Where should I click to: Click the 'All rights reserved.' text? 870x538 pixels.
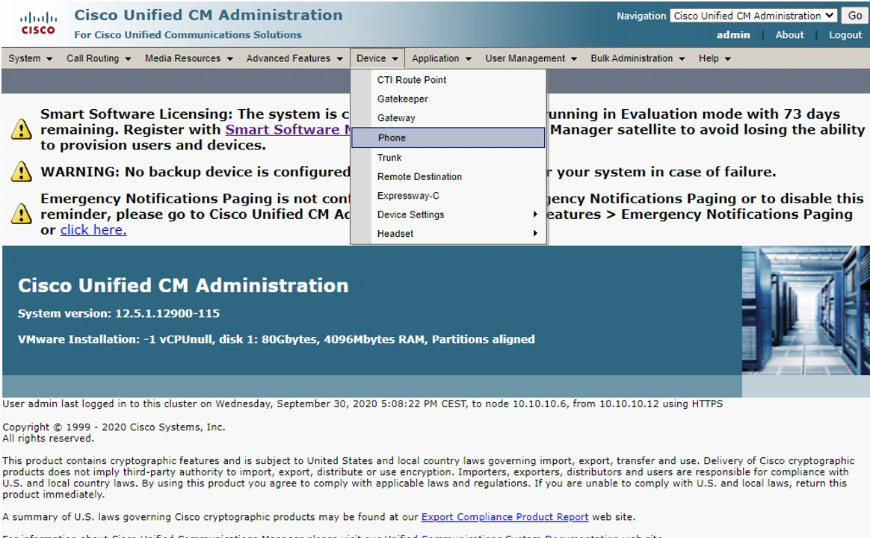49,438
